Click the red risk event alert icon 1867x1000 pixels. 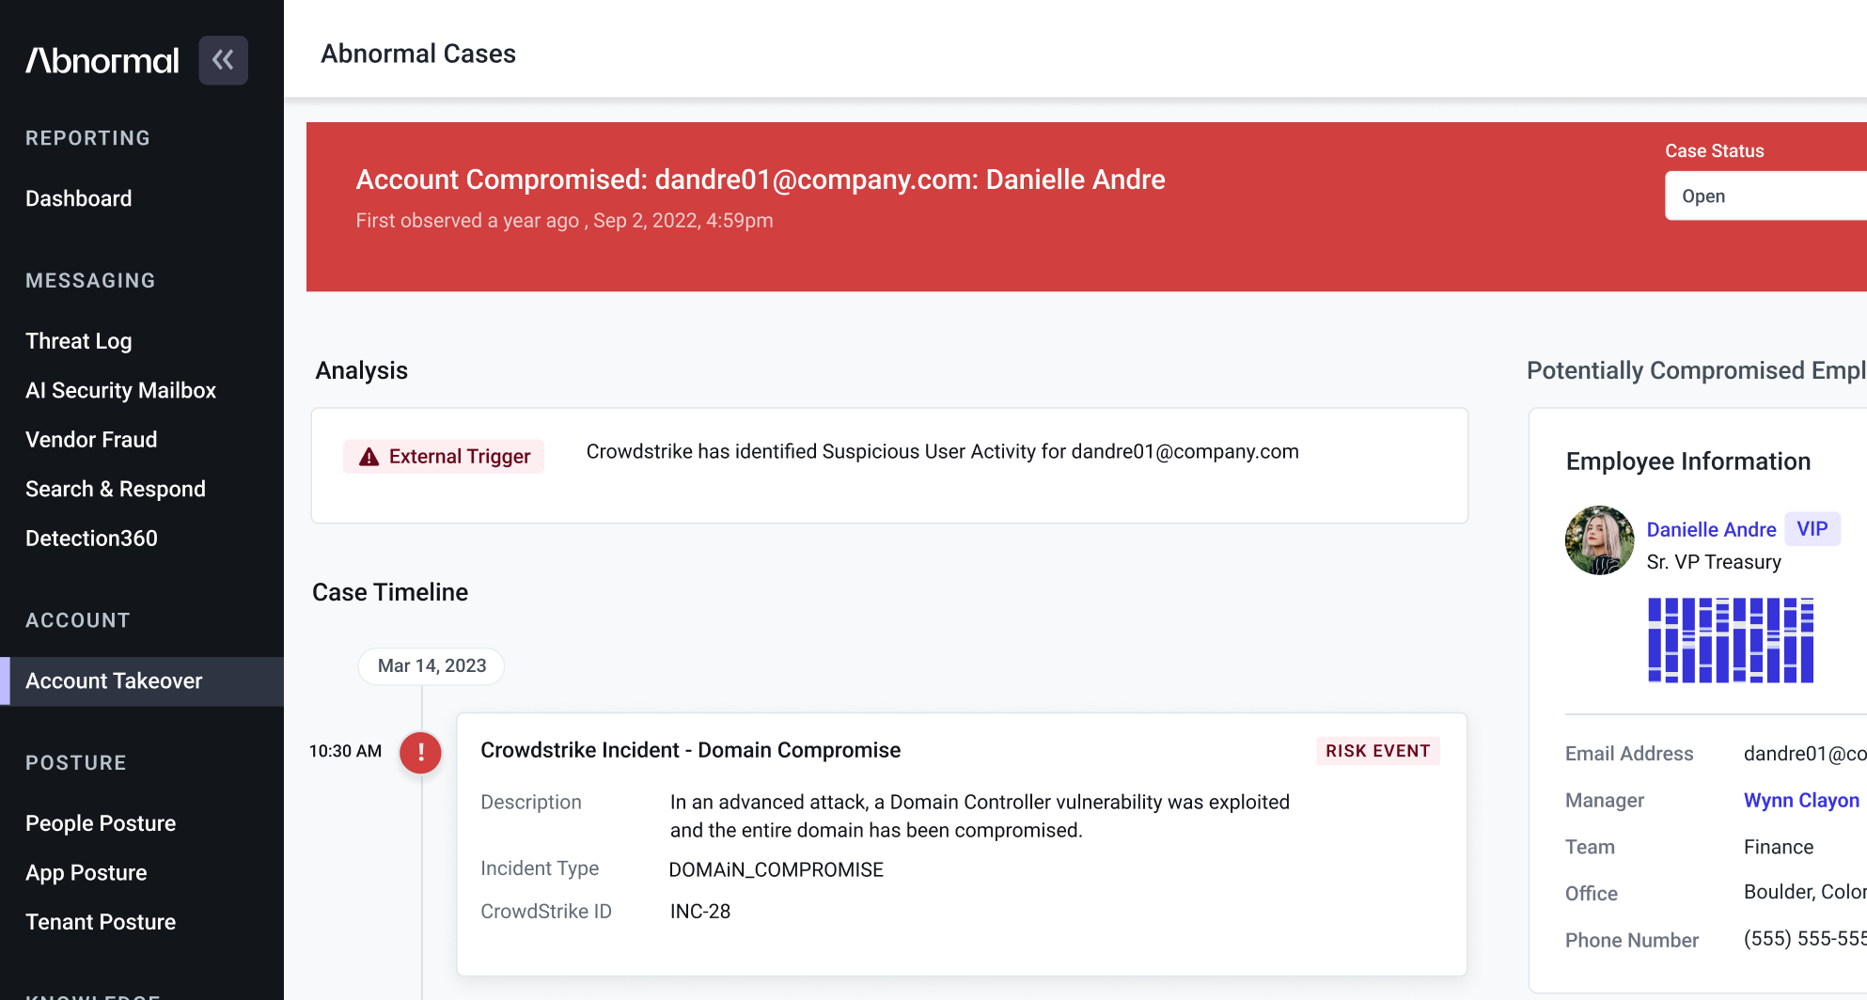pyautogui.click(x=420, y=752)
